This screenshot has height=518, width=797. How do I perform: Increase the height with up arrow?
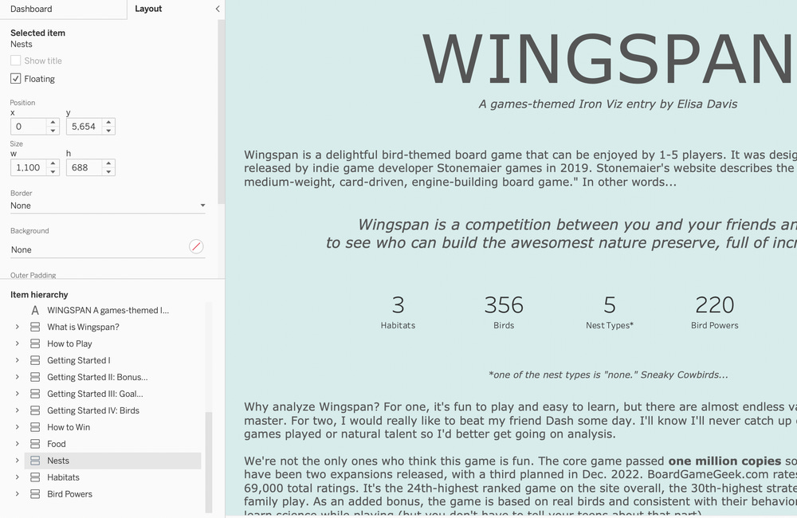point(108,163)
